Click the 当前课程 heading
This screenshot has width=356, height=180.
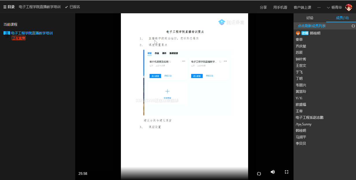click(x=10, y=25)
